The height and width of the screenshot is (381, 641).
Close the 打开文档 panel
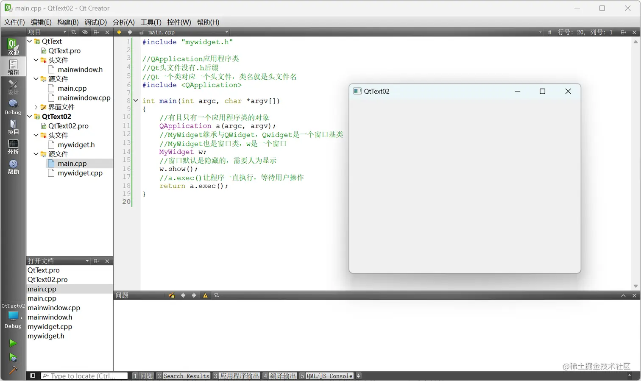(x=107, y=261)
